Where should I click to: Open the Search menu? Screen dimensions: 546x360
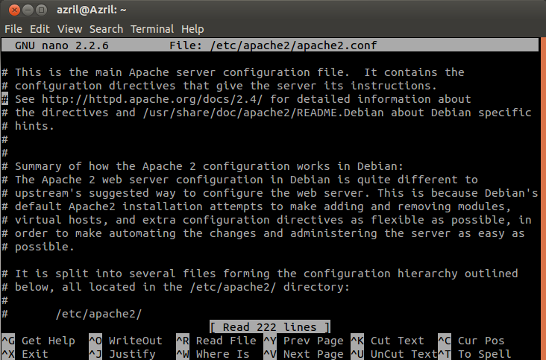click(106, 29)
